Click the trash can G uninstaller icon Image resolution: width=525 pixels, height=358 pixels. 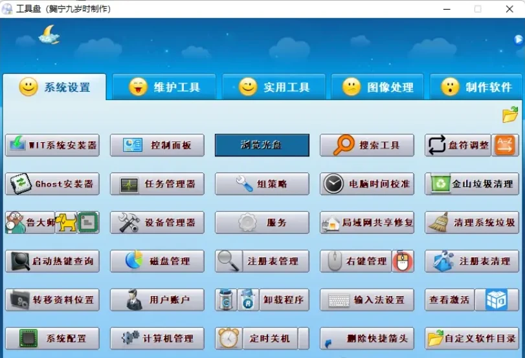click(x=226, y=299)
